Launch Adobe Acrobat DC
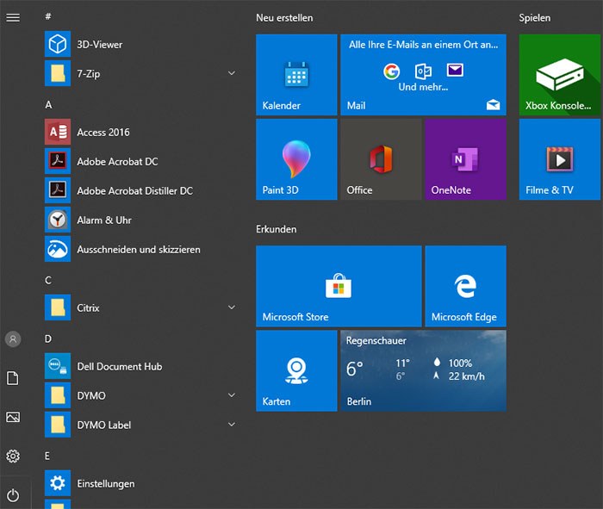Image resolution: width=603 pixels, height=509 pixels. (x=140, y=161)
